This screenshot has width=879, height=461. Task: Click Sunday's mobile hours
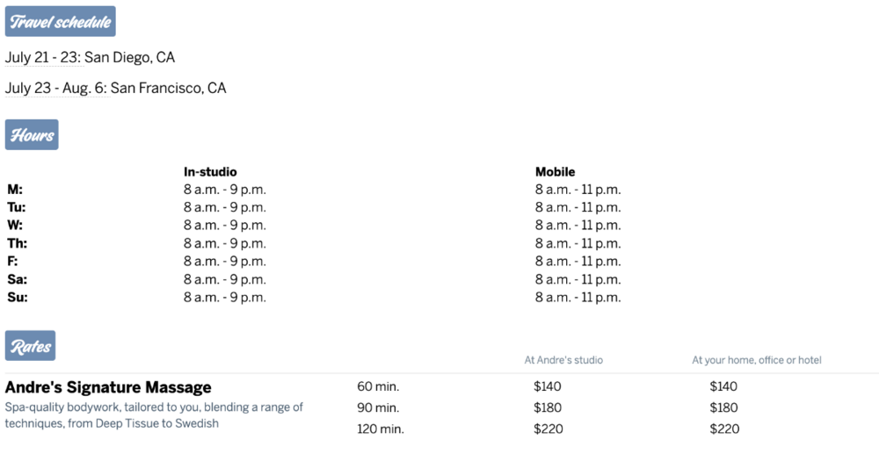pos(578,298)
